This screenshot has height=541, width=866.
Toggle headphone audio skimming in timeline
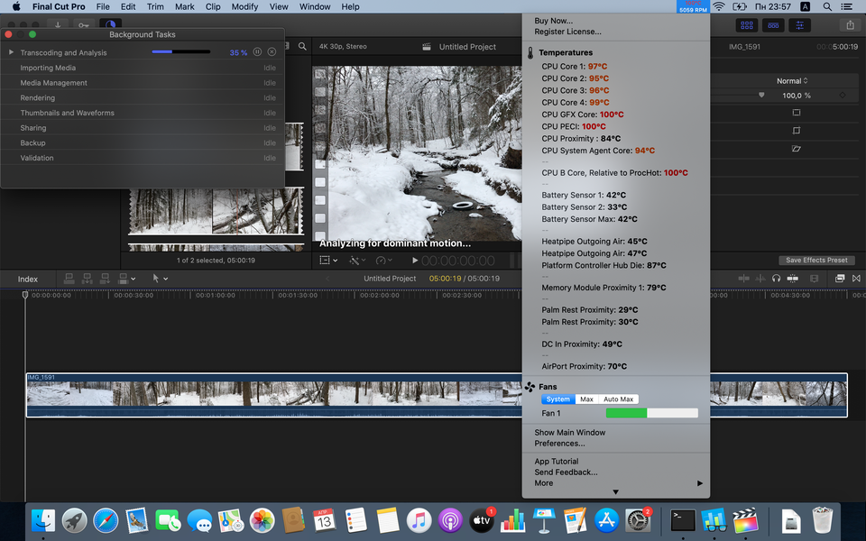[x=776, y=279]
